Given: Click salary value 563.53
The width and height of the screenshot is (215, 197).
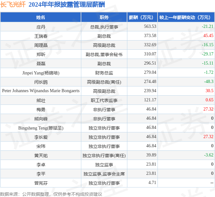Looking at the screenshot, I should click(150, 26).
